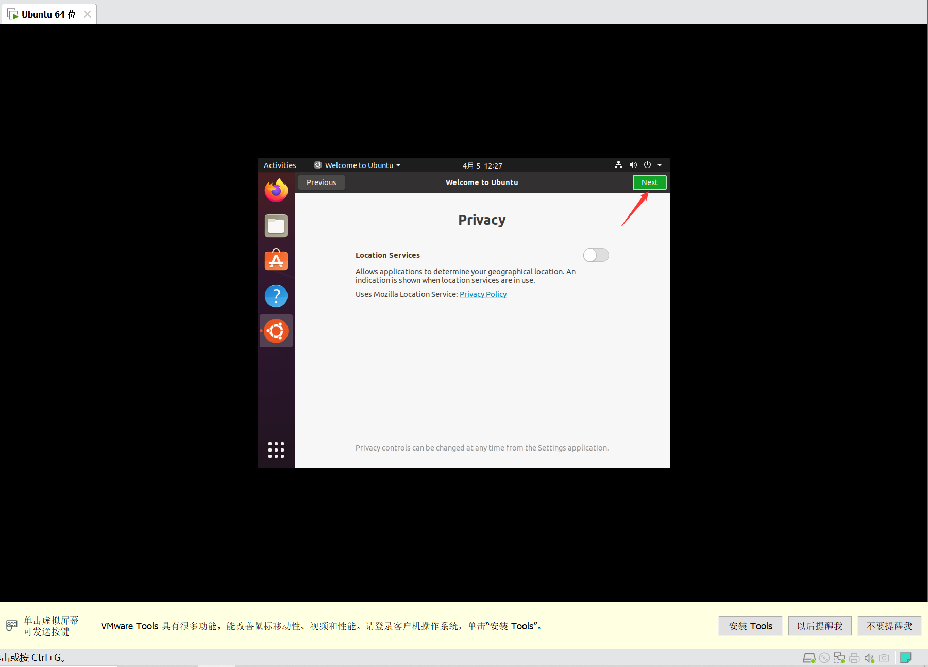Screen dimensions: 928x667
Task: Toggle the Location Services switch
Action: tap(596, 255)
